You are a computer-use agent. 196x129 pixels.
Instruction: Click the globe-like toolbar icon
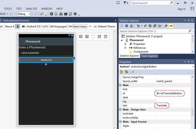point(75,14)
